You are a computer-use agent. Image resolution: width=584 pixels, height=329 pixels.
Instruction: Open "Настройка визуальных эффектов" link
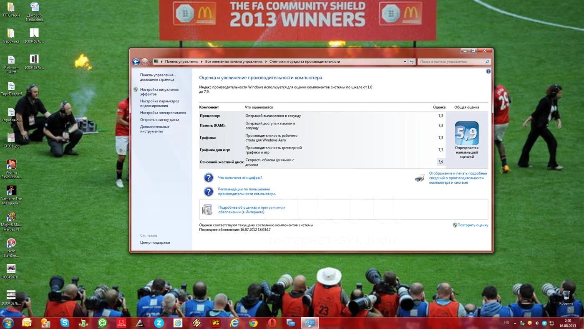click(159, 92)
